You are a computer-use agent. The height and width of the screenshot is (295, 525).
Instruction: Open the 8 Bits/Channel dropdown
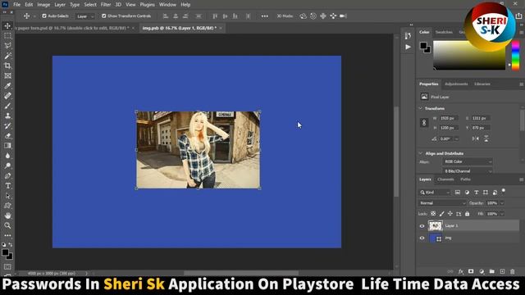tap(468, 171)
